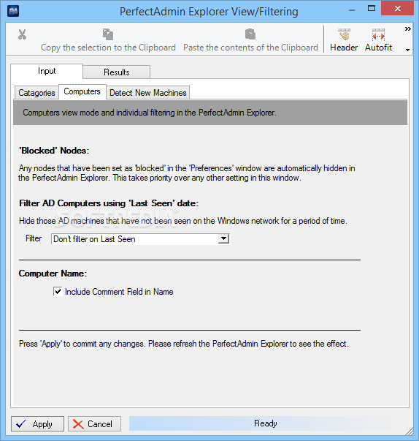This screenshot has width=419, height=441.
Task: Click the Cut scissors toolbar icon
Action: [x=22, y=34]
